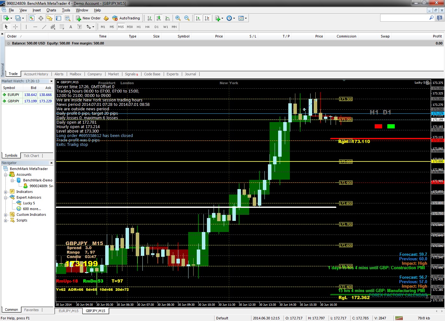Click the red H1 indicator square

378,126
